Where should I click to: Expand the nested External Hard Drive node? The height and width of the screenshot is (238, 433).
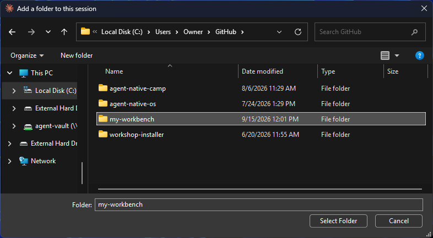pyautogui.click(x=14, y=108)
